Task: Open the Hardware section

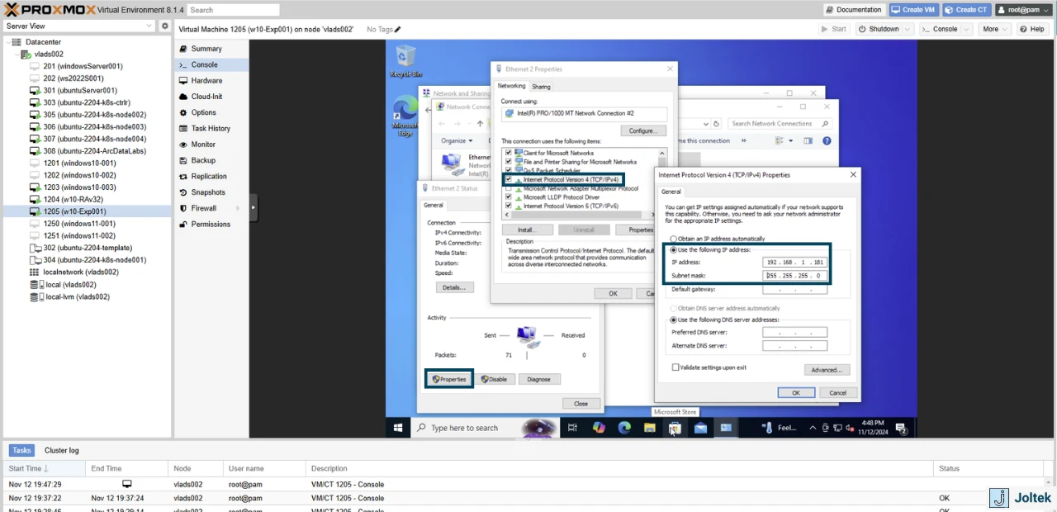Action: (206, 81)
